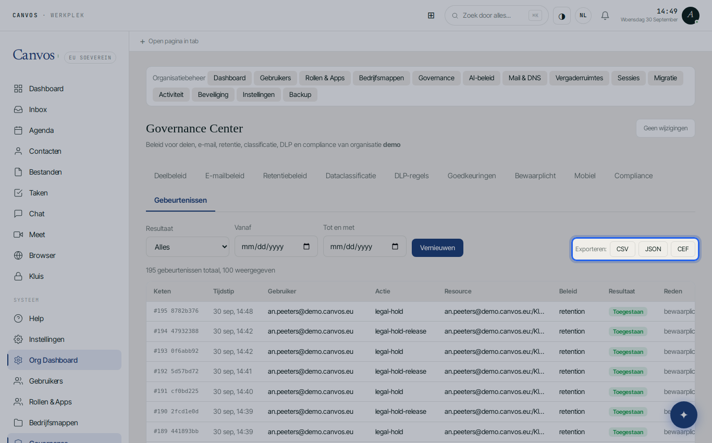
Task: Export events as CSV
Action: [622, 249]
